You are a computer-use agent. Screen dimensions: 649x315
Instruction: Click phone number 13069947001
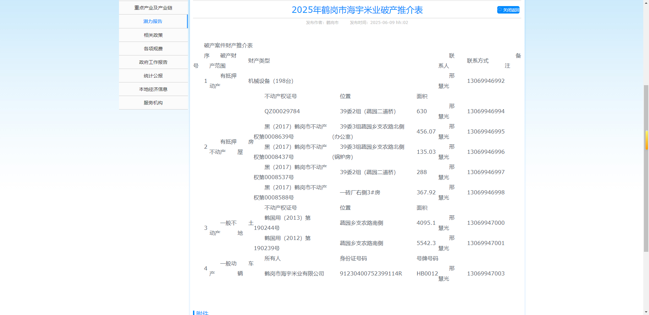click(486, 243)
